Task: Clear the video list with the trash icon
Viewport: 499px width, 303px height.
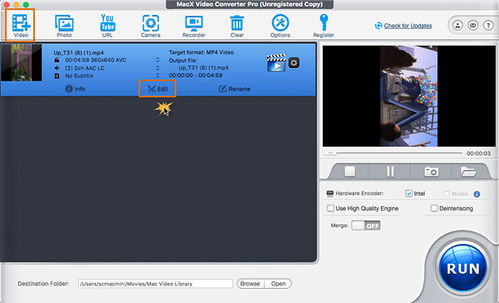Action: tap(237, 26)
